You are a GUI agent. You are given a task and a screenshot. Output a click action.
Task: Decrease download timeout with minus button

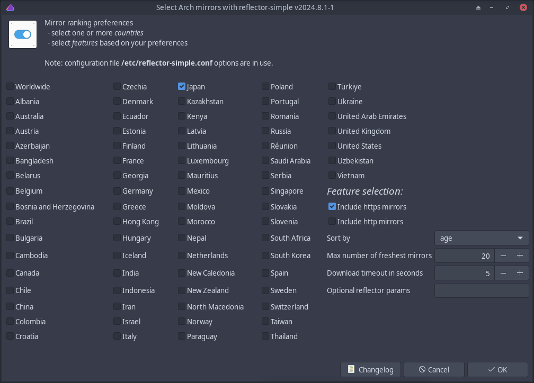pos(503,273)
